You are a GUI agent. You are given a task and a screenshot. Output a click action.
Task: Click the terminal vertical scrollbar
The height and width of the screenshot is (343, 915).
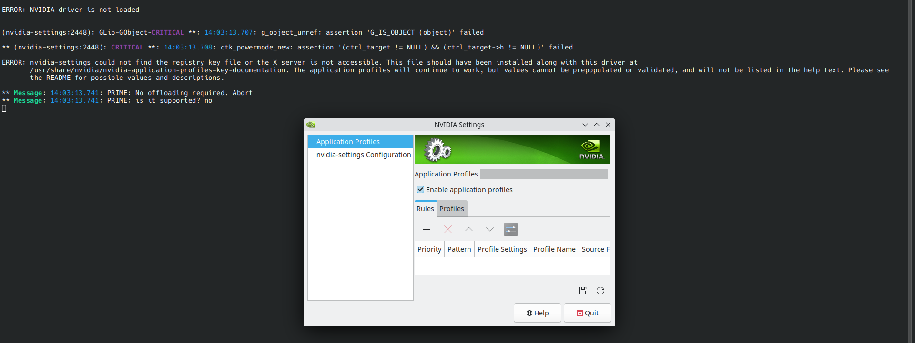(911, 171)
